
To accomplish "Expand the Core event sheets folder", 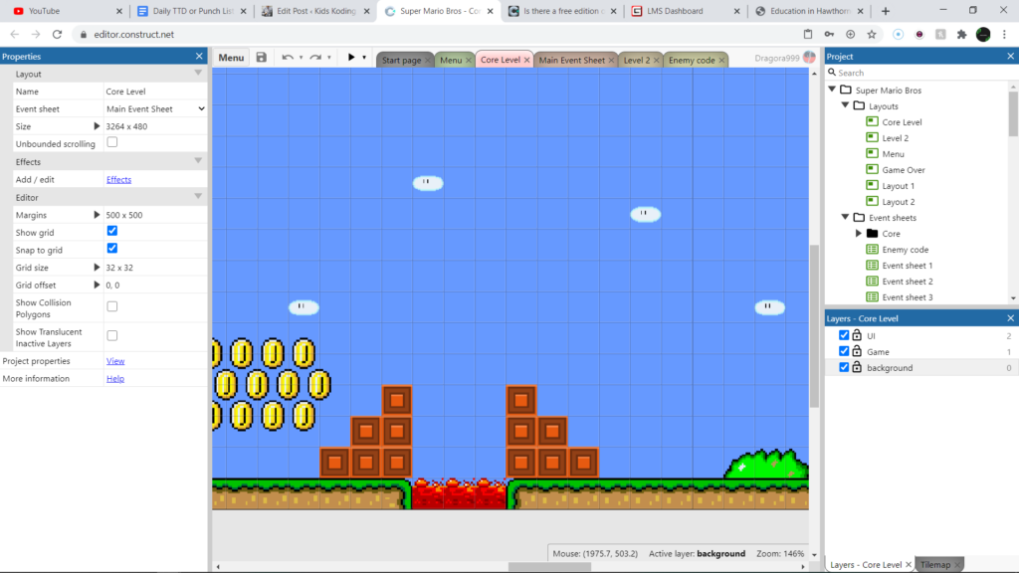I will [x=859, y=233].
